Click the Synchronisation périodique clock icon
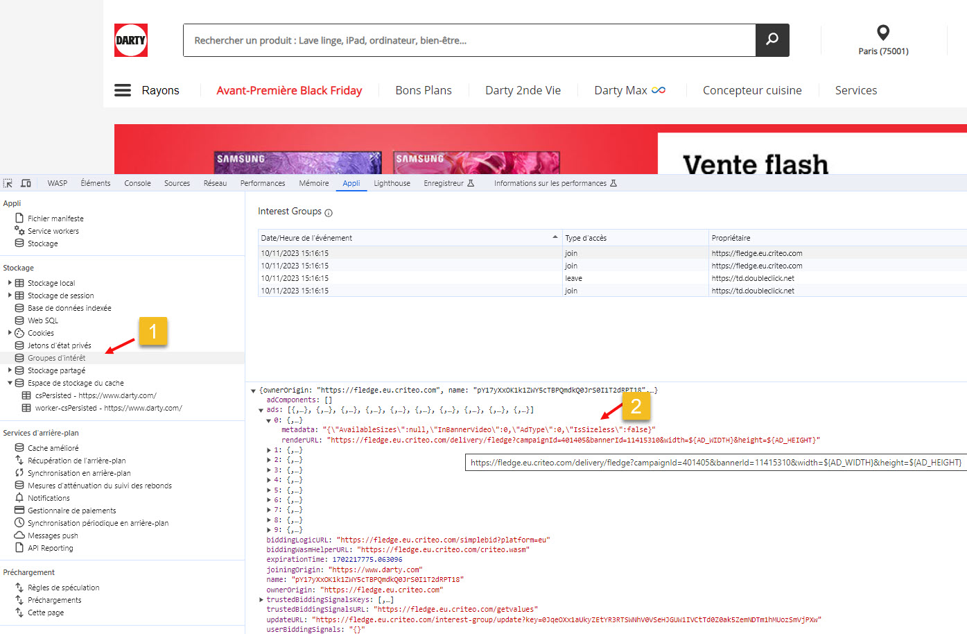The width and height of the screenshot is (967, 634). [19, 523]
